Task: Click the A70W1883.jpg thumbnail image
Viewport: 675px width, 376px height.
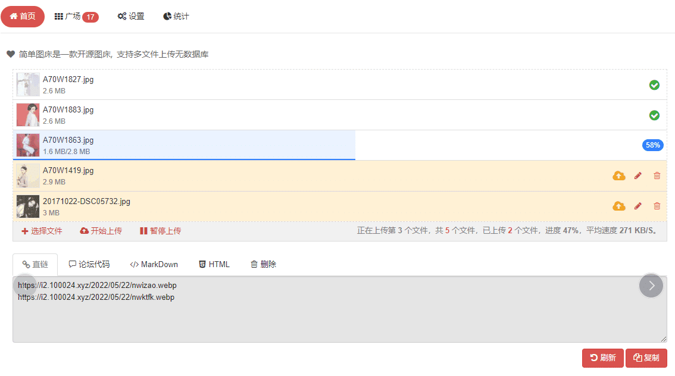Action: tap(27, 115)
